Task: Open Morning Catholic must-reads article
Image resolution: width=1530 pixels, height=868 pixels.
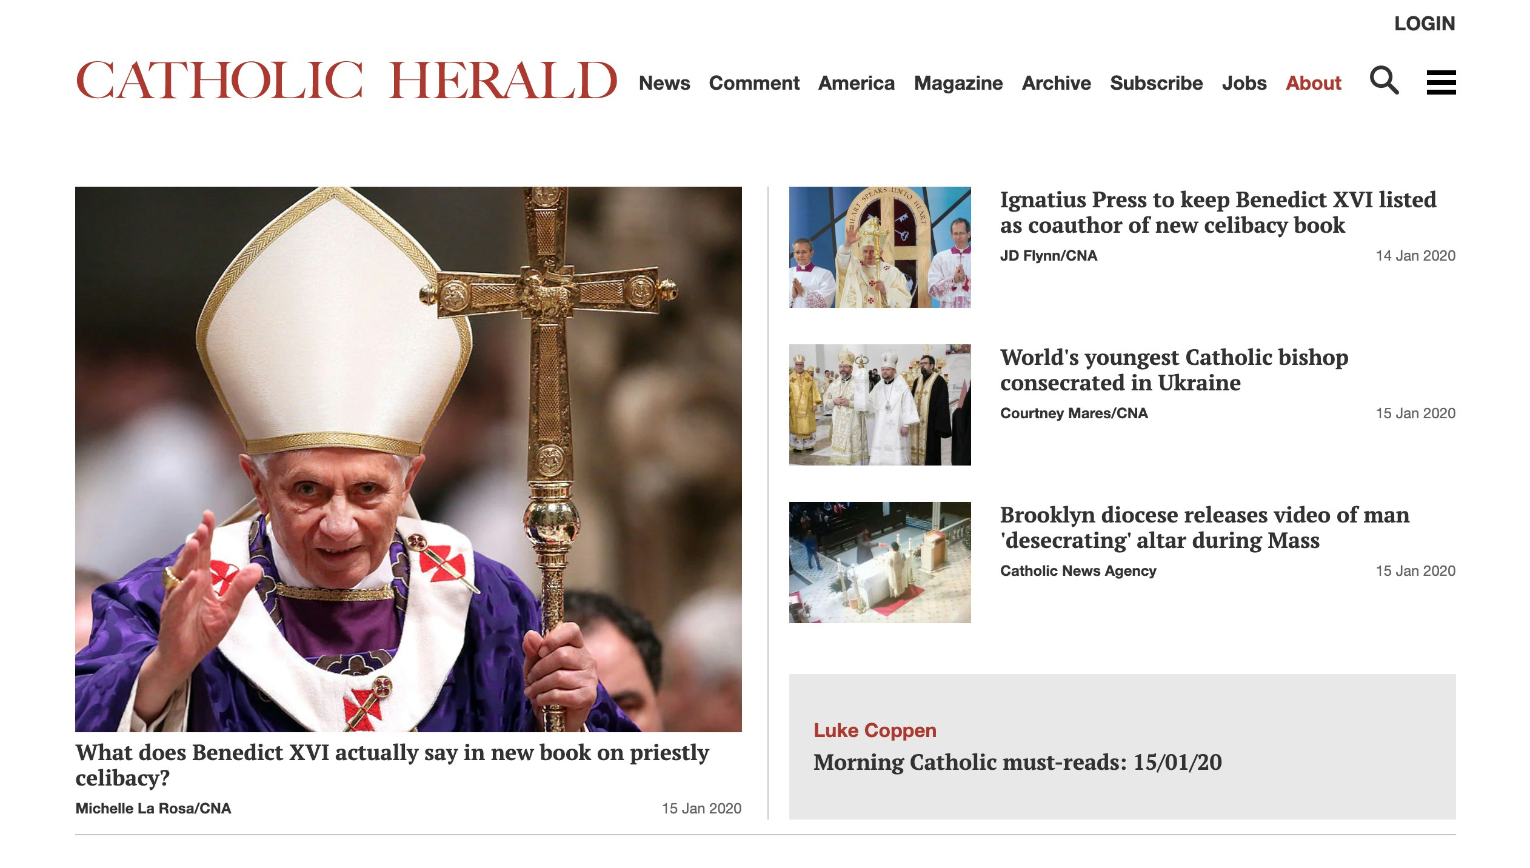Action: [x=1017, y=762]
